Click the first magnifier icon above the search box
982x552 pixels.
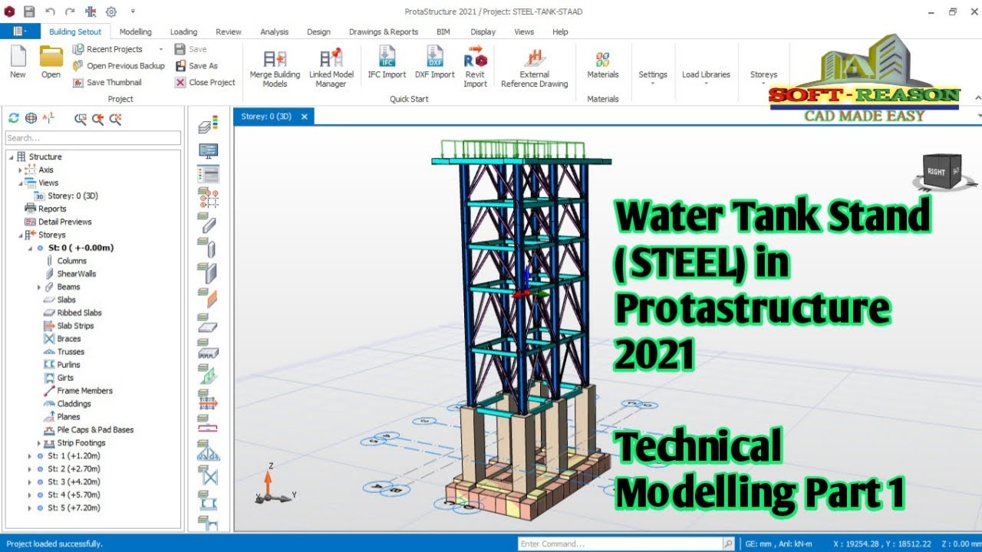coord(80,119)
